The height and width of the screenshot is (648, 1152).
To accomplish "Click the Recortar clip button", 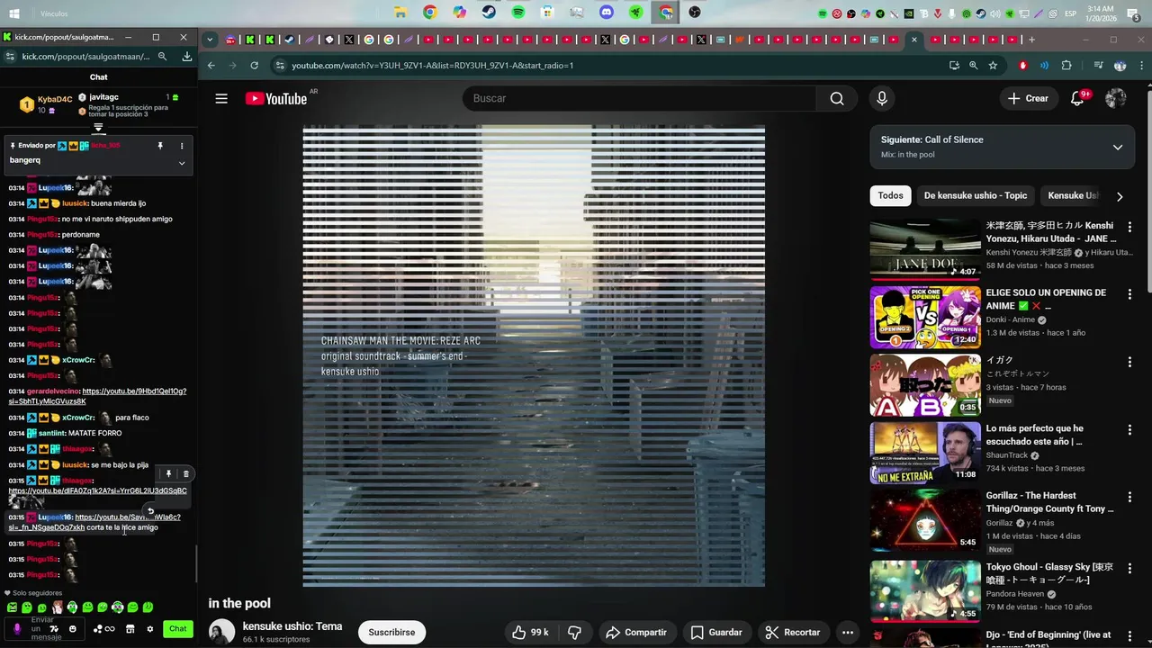I will [792, 633].
